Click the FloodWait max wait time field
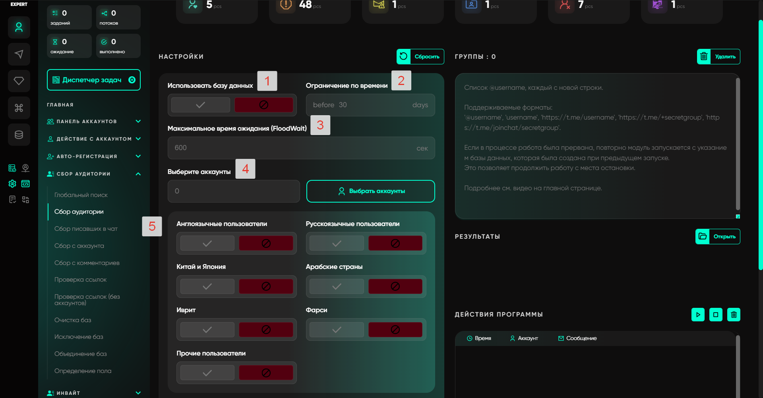This screenshot has height=398, width=763. (294, 148)
